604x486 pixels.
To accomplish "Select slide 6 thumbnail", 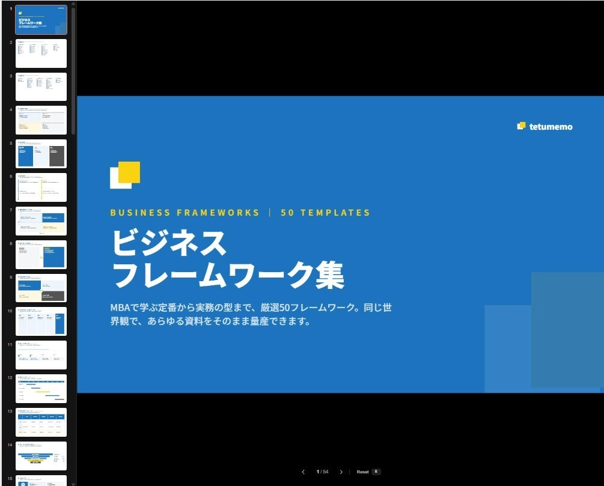I will [x=41, y=187].
